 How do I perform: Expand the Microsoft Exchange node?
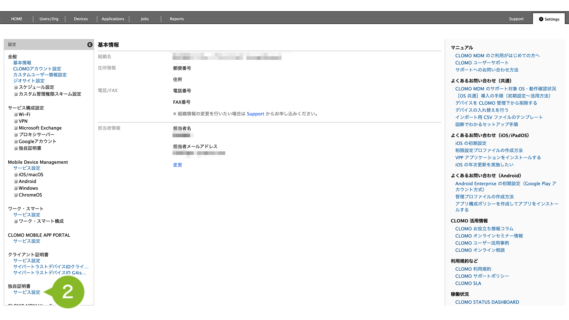click(x=16, y=128)
